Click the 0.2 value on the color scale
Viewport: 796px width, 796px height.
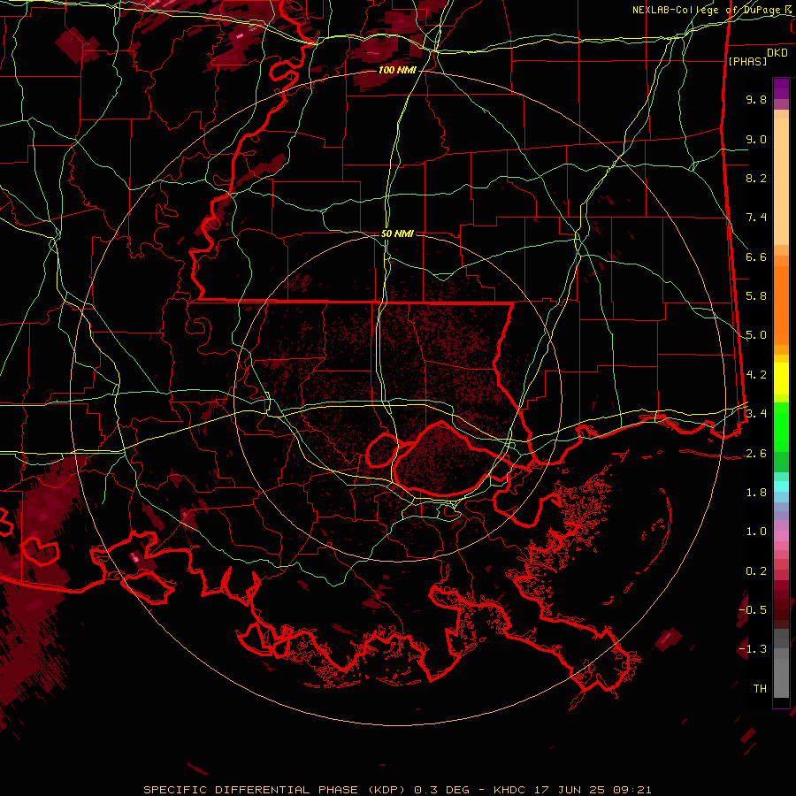pyautogui.click(x=756, y=571)
